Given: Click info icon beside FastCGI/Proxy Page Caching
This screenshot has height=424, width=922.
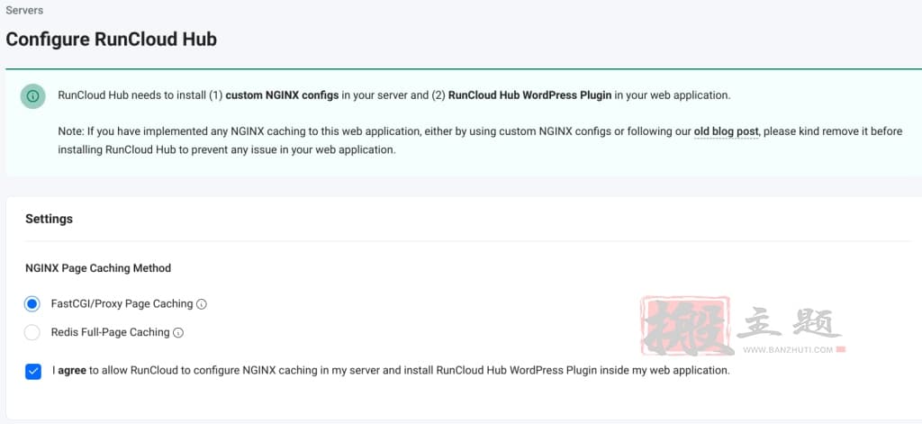Looking at the screenshot, I should click(x=201, y=304).
